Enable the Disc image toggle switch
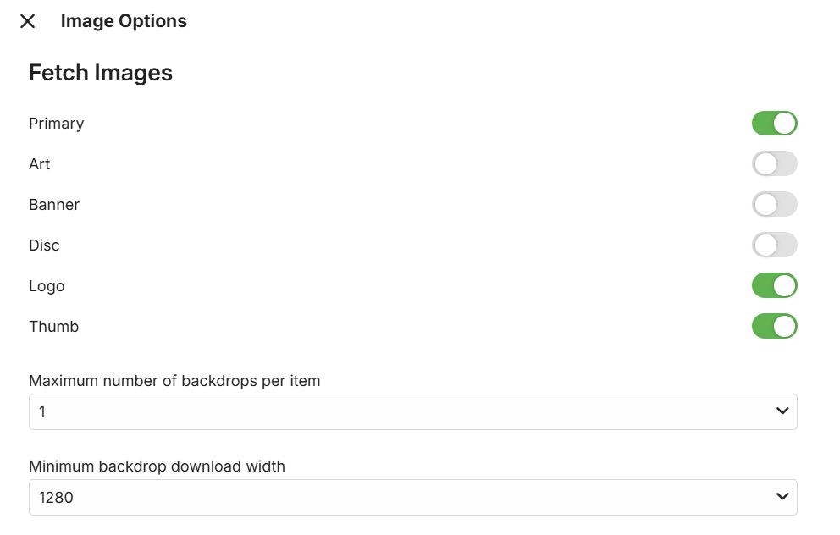The image size is (840, 535). click(774, 245)
